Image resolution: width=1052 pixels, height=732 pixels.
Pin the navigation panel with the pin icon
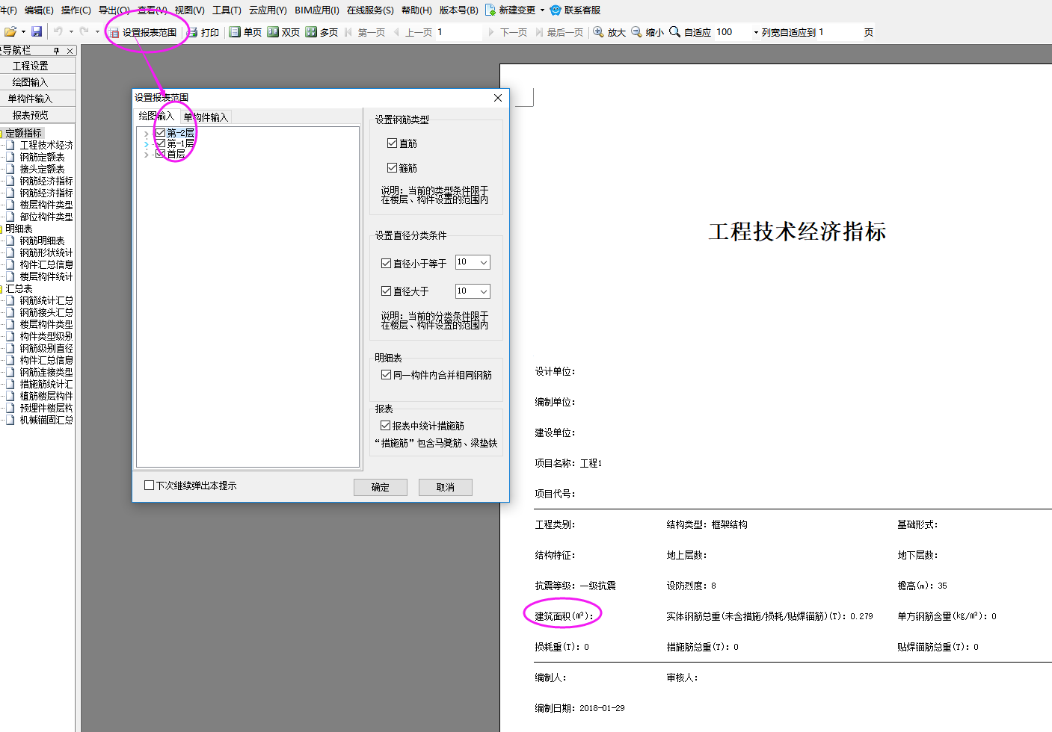pyautogui.click(x=56, y=51)
